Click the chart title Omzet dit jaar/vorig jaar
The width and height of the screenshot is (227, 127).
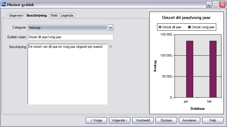186,18
